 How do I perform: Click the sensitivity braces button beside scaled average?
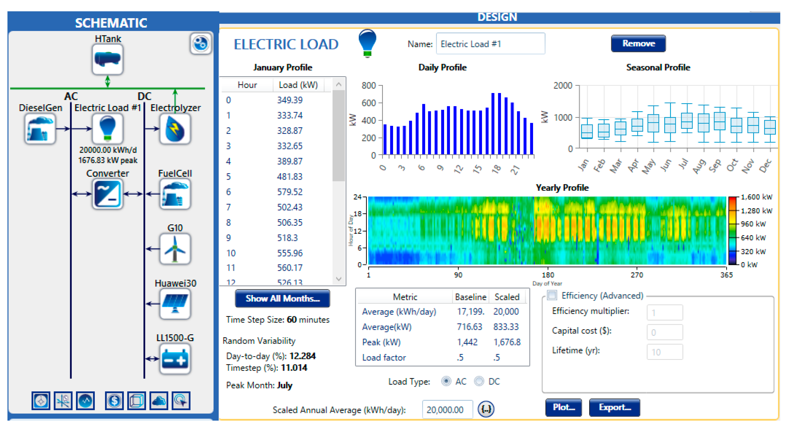(486, 409)
